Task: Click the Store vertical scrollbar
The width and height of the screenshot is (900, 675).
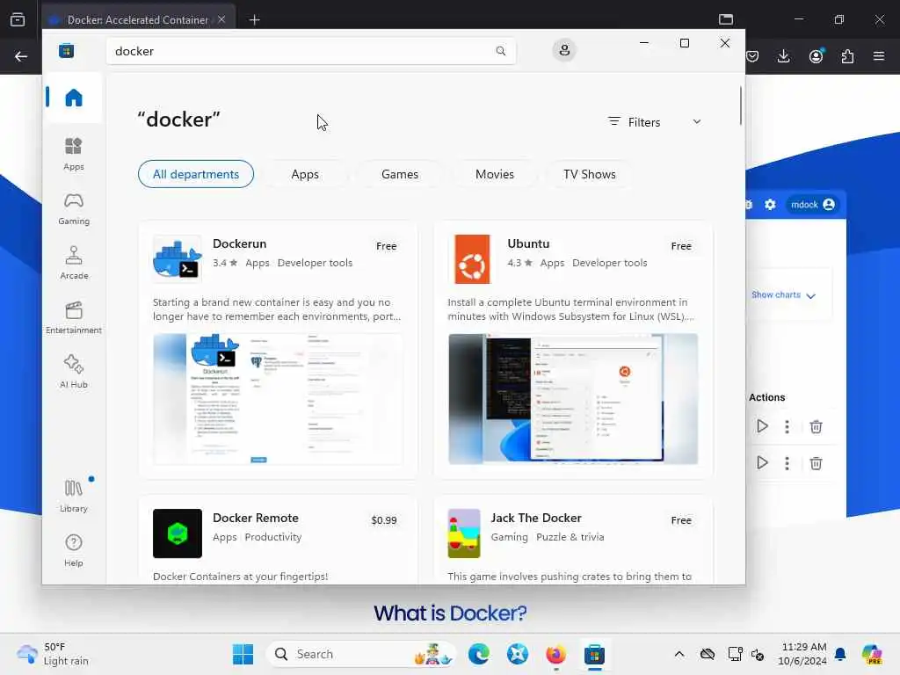Action: tap(740, 105)
